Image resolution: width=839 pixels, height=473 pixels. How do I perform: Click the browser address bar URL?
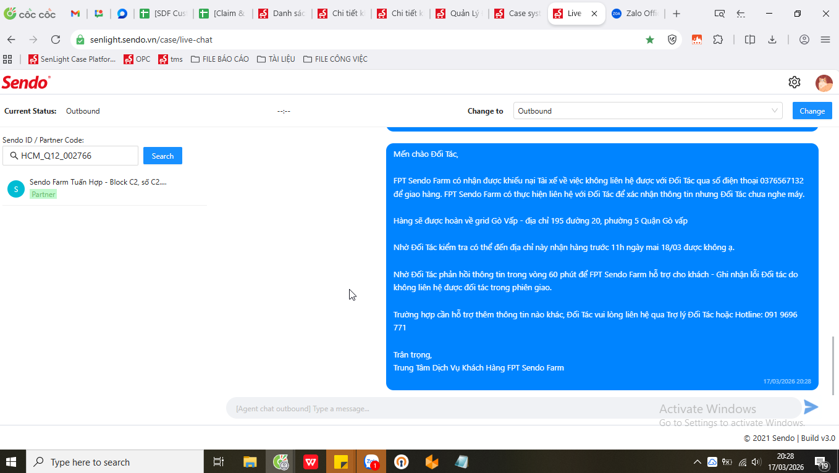coord(151,40)
